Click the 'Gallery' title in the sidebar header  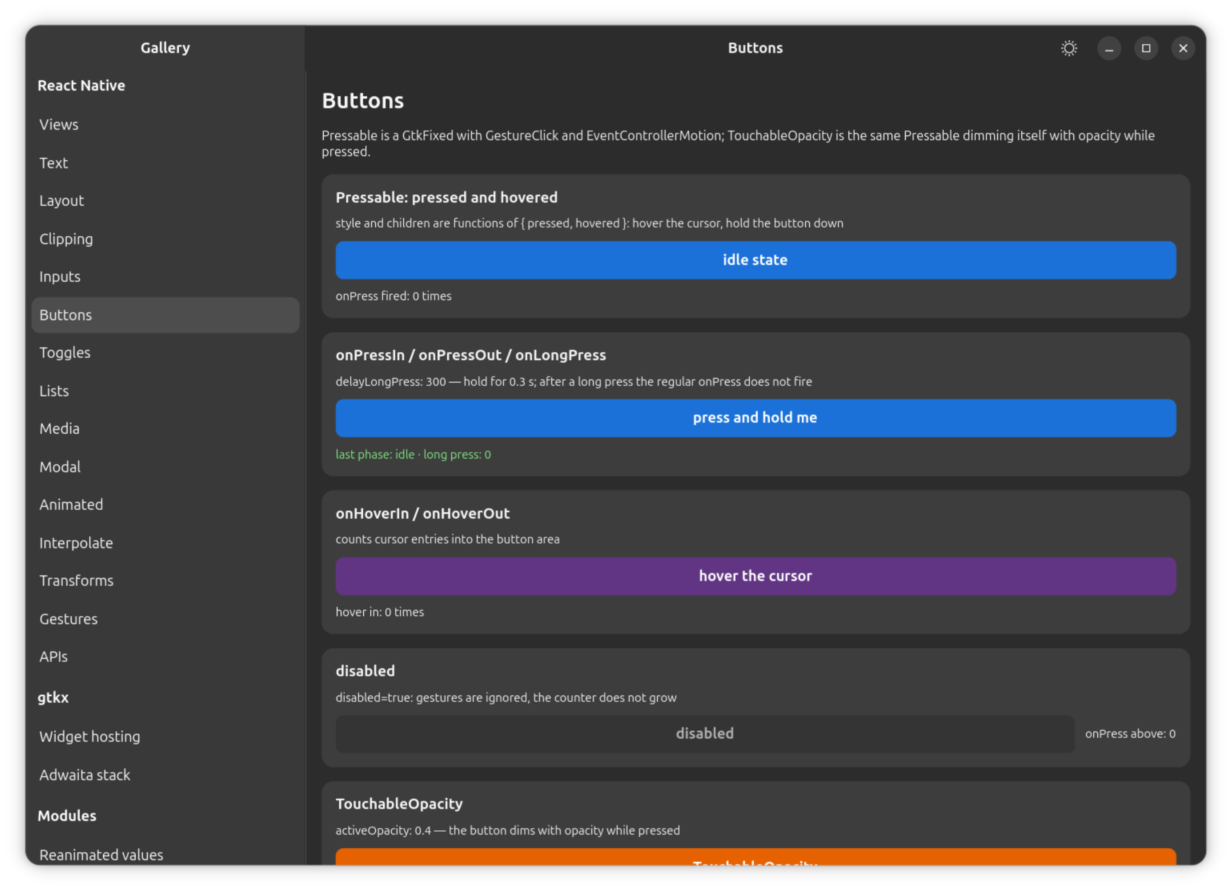click(x=165, y=47)
